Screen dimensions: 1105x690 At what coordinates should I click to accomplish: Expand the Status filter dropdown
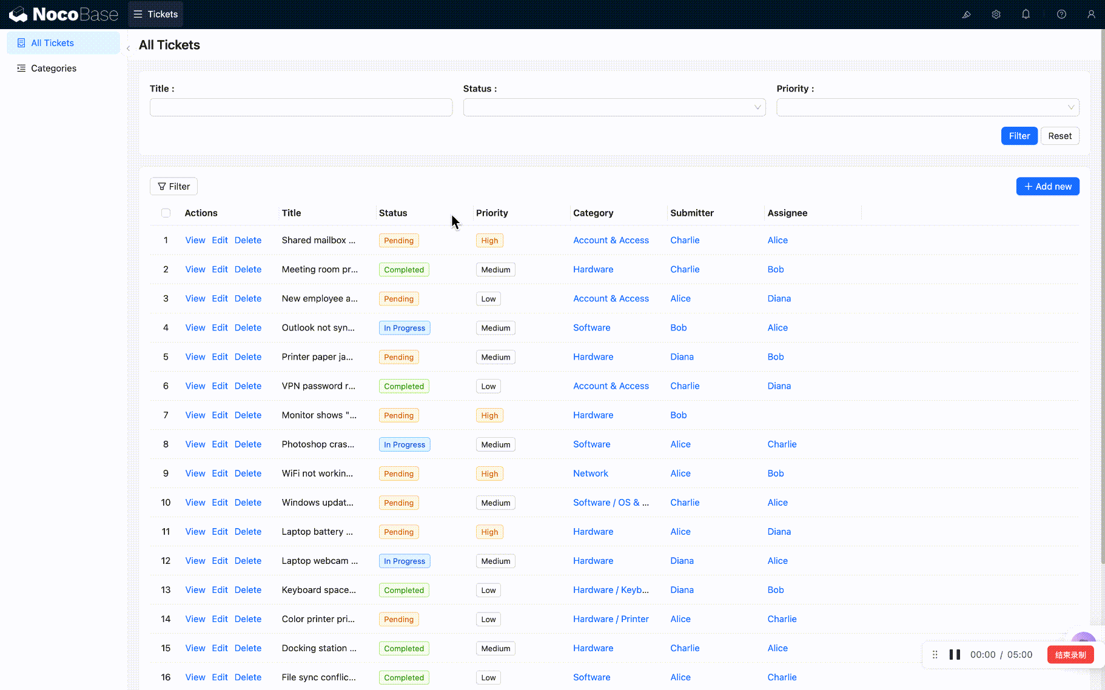(x=614, y=107)
